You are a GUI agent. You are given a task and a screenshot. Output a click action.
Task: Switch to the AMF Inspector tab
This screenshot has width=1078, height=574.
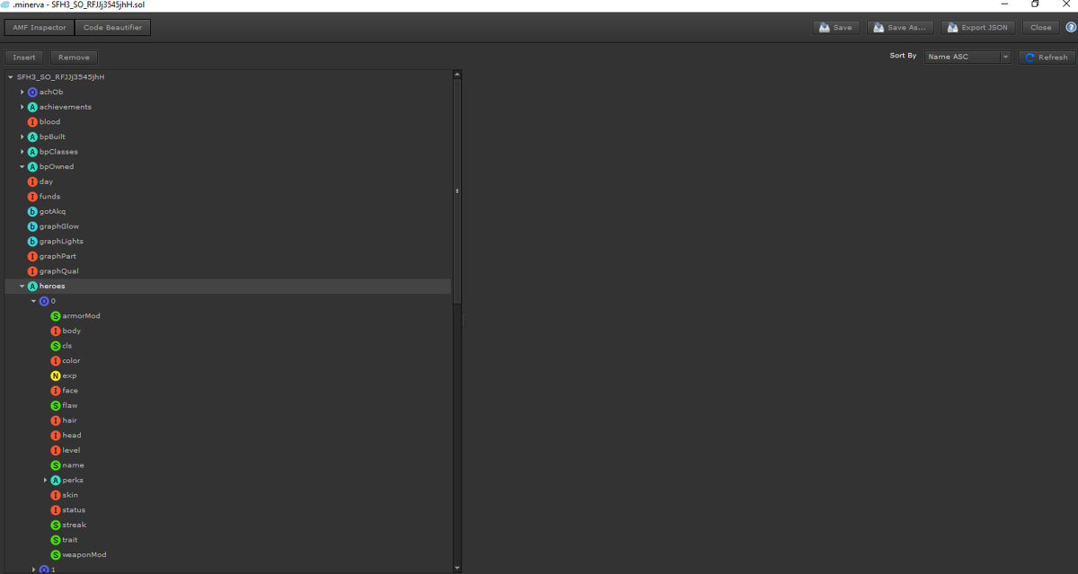click(x=39, y=28)
